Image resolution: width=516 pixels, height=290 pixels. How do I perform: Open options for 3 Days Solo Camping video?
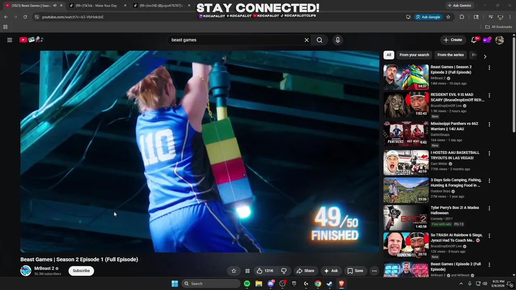(x=489, y=181)
